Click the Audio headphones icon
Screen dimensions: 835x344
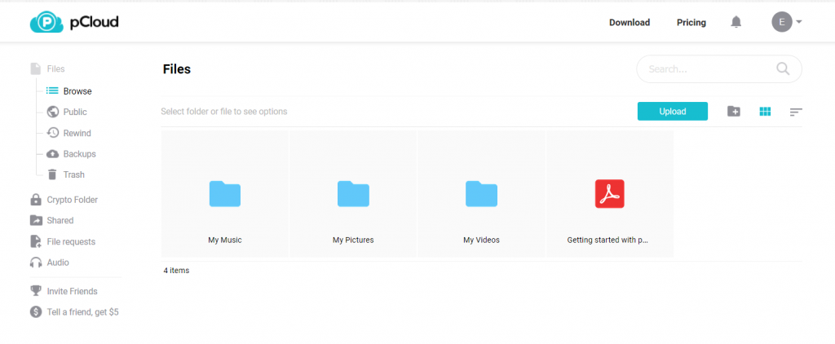[x=36, y=262]
